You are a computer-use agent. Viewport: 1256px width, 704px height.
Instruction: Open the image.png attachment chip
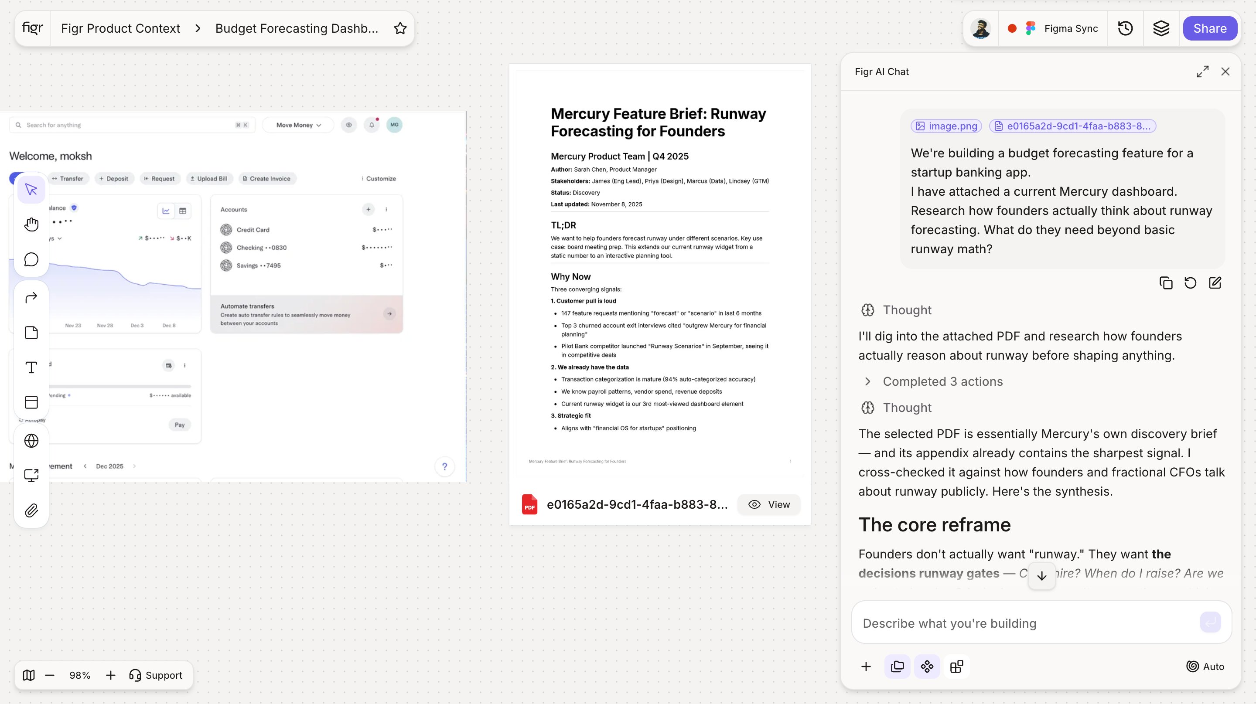(946, 126)
